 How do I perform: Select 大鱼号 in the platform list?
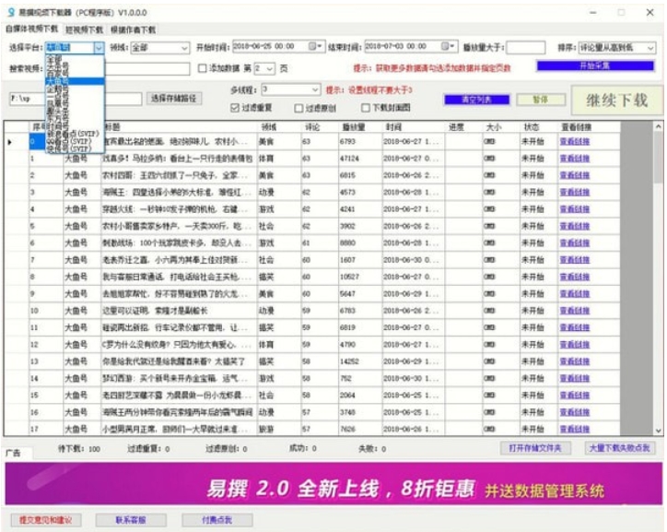(x=56, y=81)
